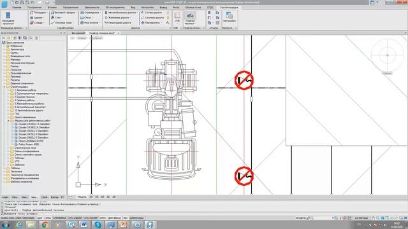Expand the 1 Земляные работы folder
This screenshot has width=408, height=229.
coord(8,90)
